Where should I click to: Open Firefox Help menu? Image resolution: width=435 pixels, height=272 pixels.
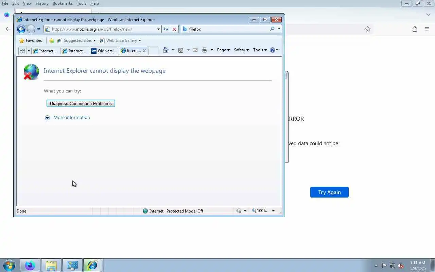[94, 3]
